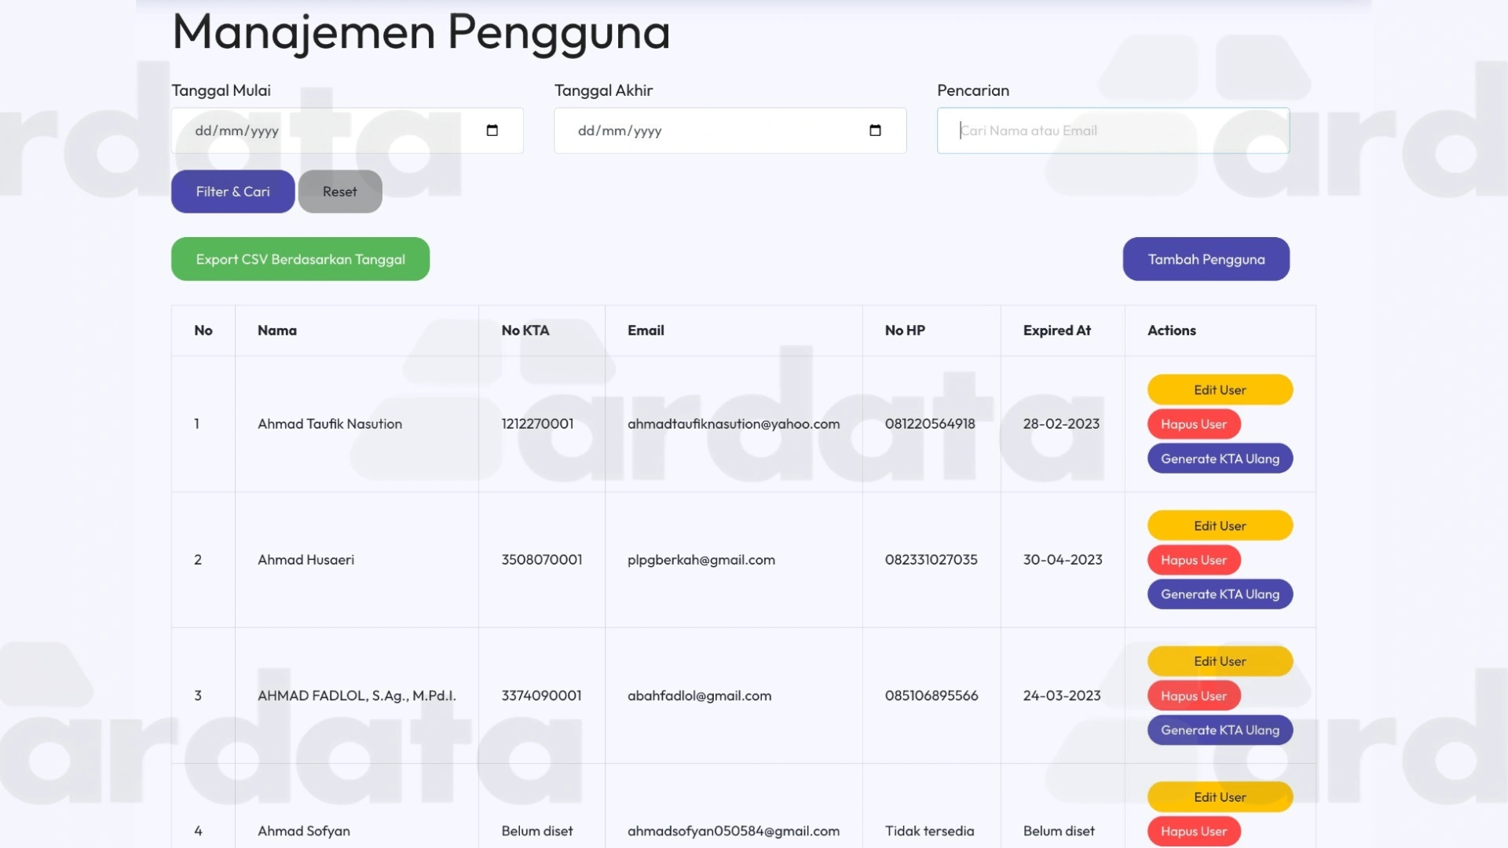Image resolution: width=1508 pixels, height=848 pixels.
Task: Hapus User for AHMAD FADLOL
Action: [1194, 696]
